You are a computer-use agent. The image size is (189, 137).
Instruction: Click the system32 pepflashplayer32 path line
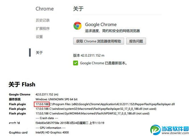click(x=96, y=109)
